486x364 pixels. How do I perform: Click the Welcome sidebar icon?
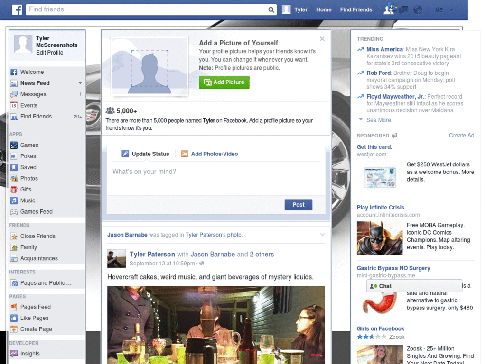coord(14,72)
